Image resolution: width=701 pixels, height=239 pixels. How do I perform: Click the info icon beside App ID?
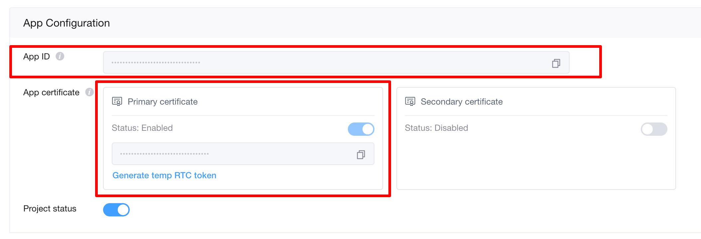pyautogui.click(x=60, y=56)
